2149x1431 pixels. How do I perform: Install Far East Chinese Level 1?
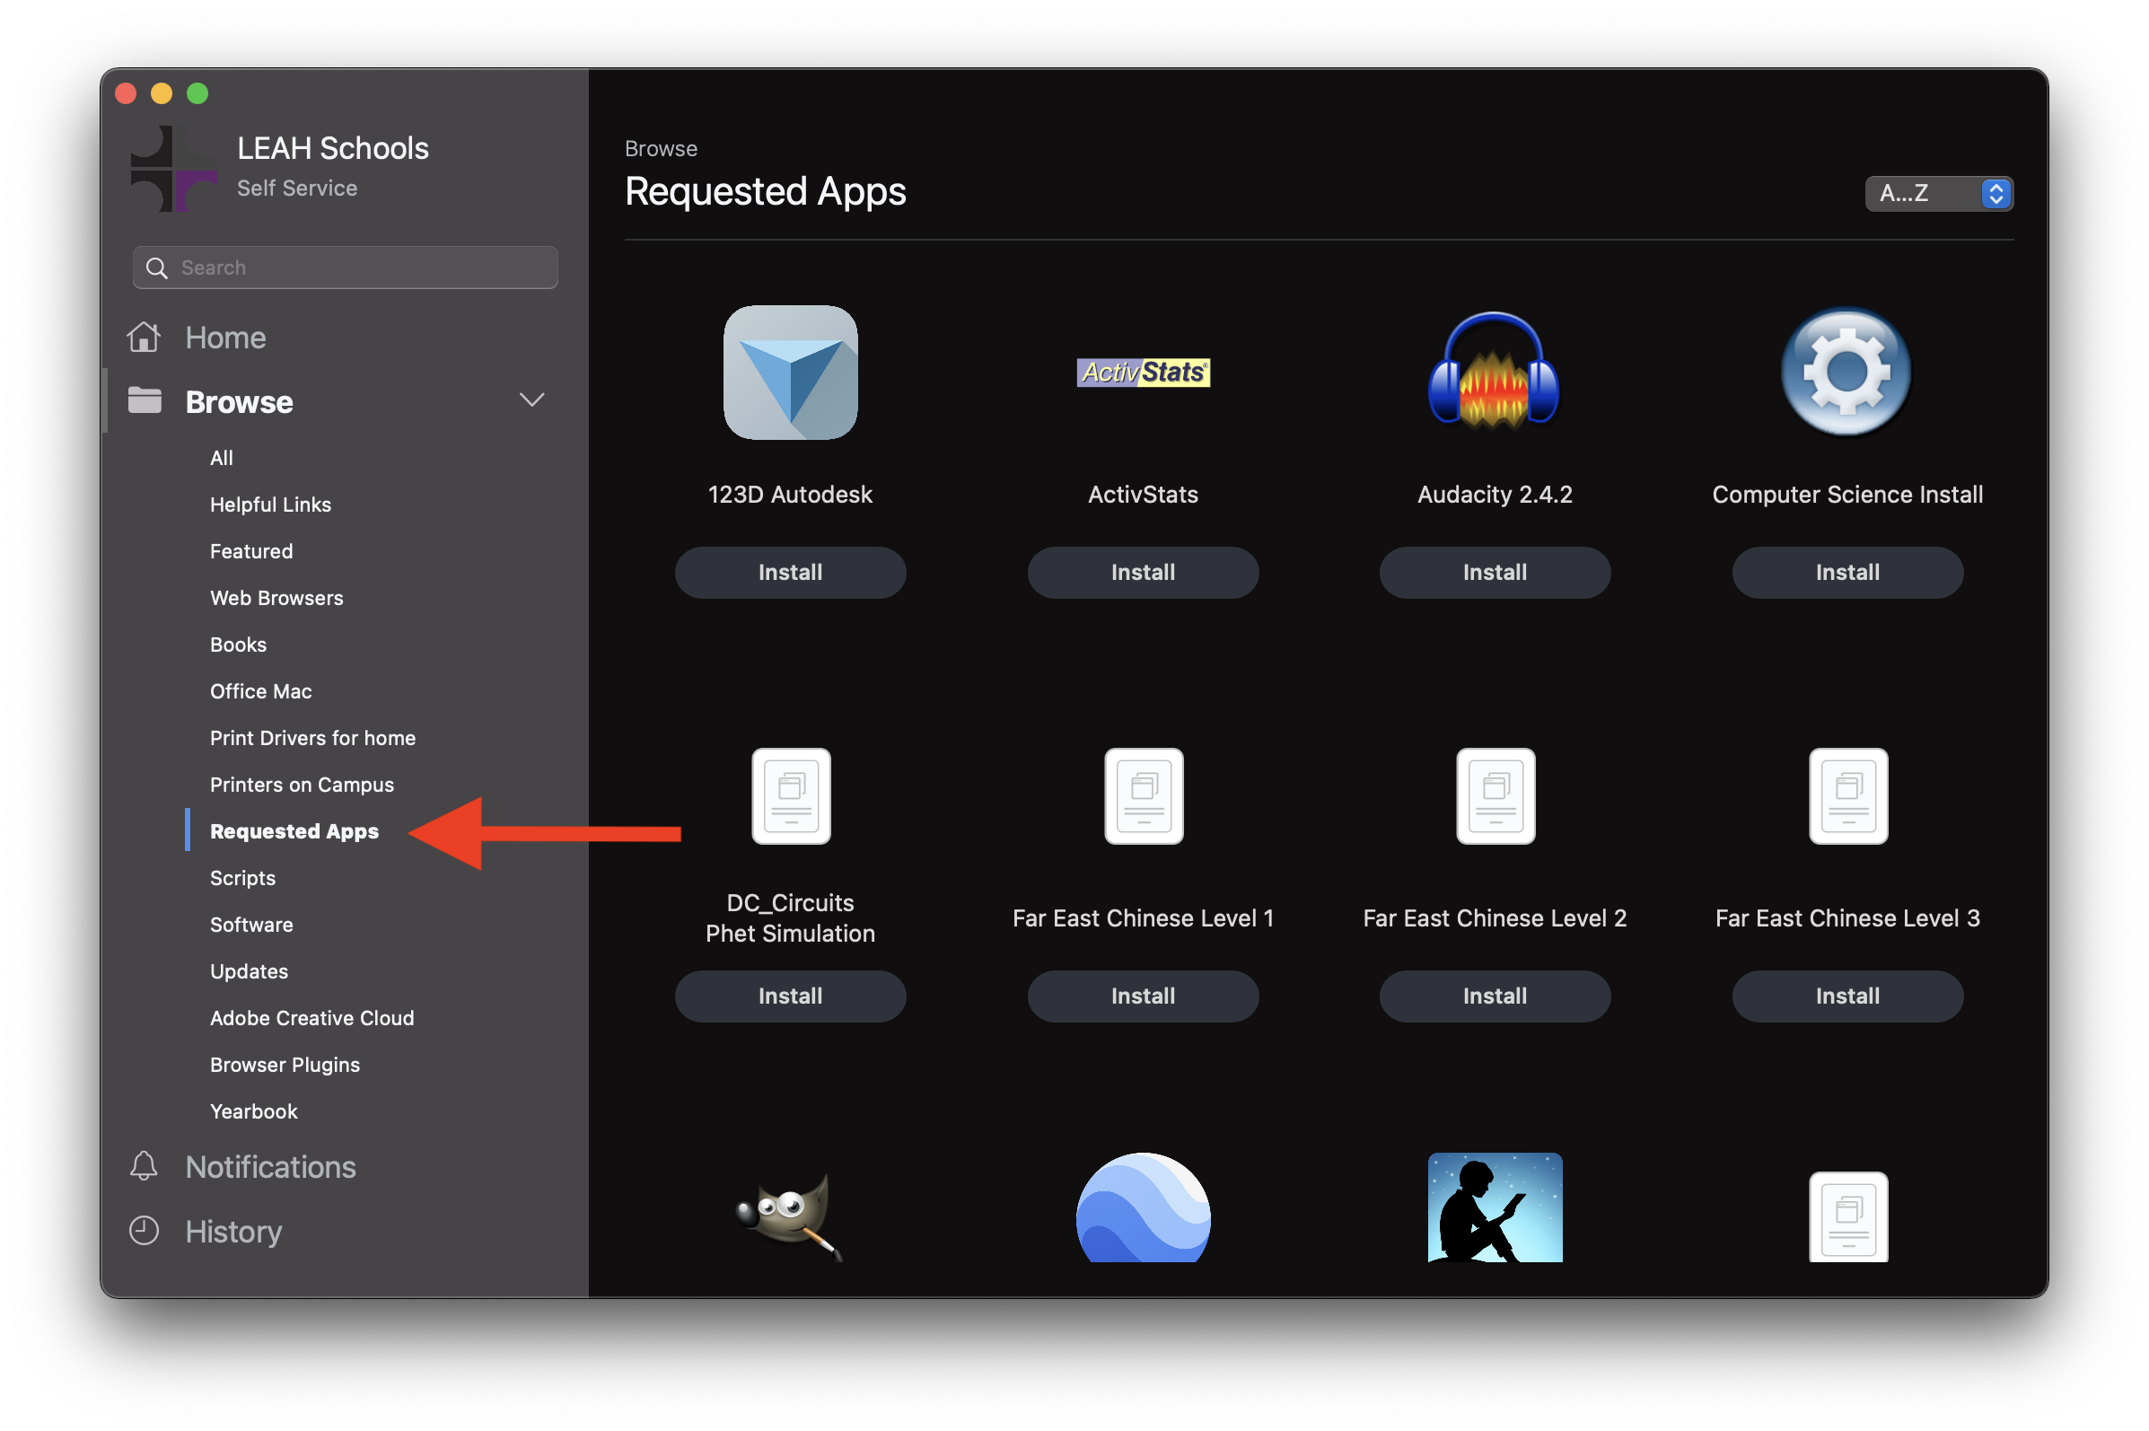[1143, 996]
